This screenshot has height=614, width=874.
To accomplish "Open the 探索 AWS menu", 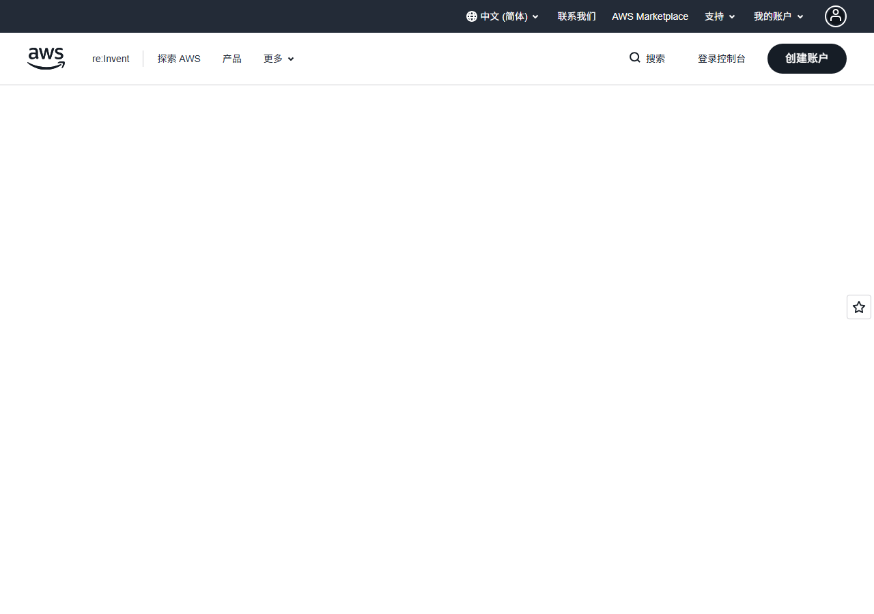I will [x=179, y=59].
